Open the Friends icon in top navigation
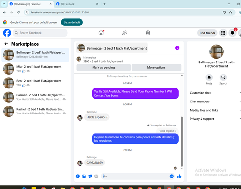 pos(124,33)
